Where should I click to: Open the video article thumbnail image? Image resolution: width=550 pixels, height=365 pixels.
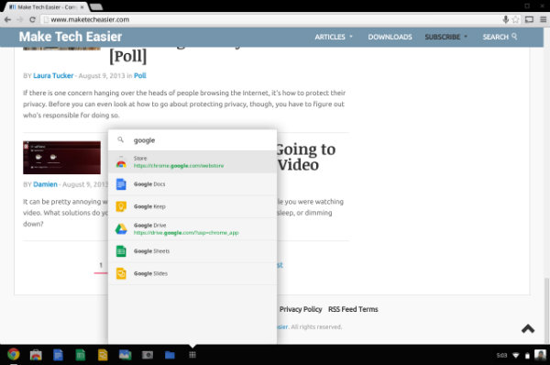pos(61,158)
